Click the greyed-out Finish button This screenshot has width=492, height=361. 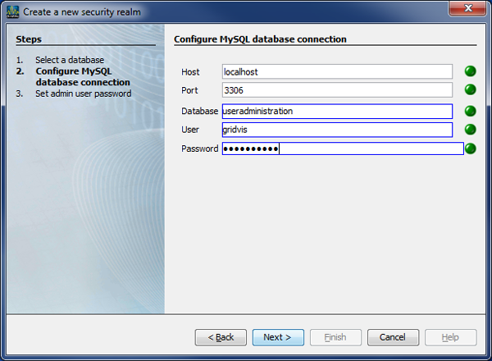[x=335, y=337]
